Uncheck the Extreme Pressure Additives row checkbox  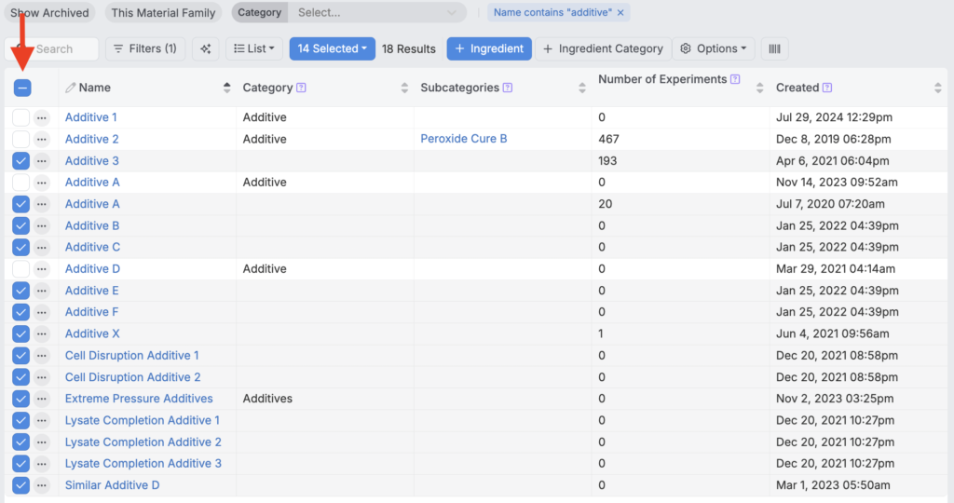[21, 399]
